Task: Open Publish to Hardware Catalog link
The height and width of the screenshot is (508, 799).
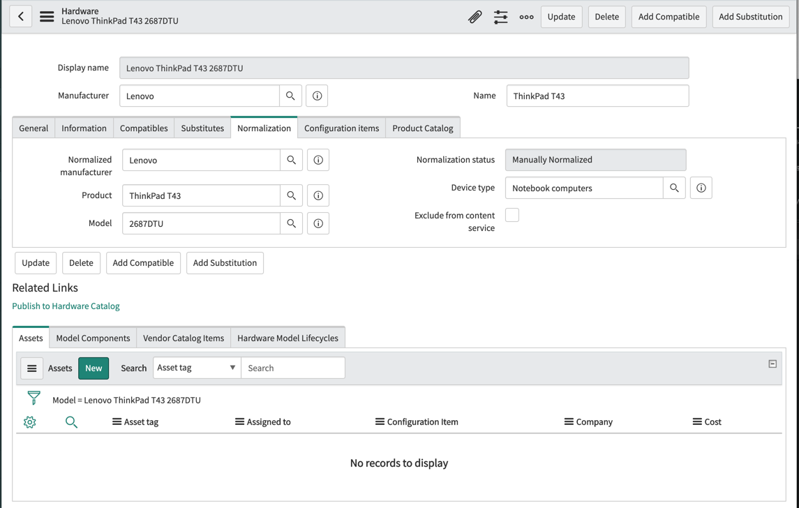Action: click(66, 306)
